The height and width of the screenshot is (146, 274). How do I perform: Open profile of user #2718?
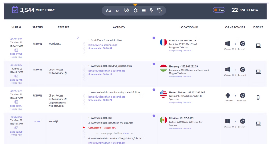click(x=16, y=80)
